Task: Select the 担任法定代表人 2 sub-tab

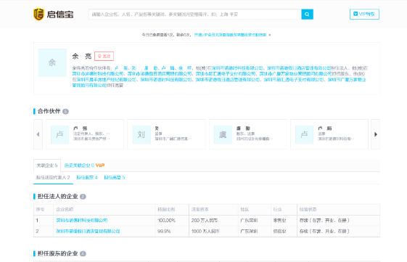Action: pyautogui.click(x=53, y=178)
